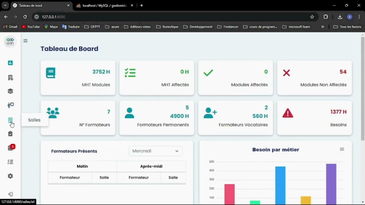Open the Chrome profile avatar
The image size is (365, 205).
pos(350,17)
